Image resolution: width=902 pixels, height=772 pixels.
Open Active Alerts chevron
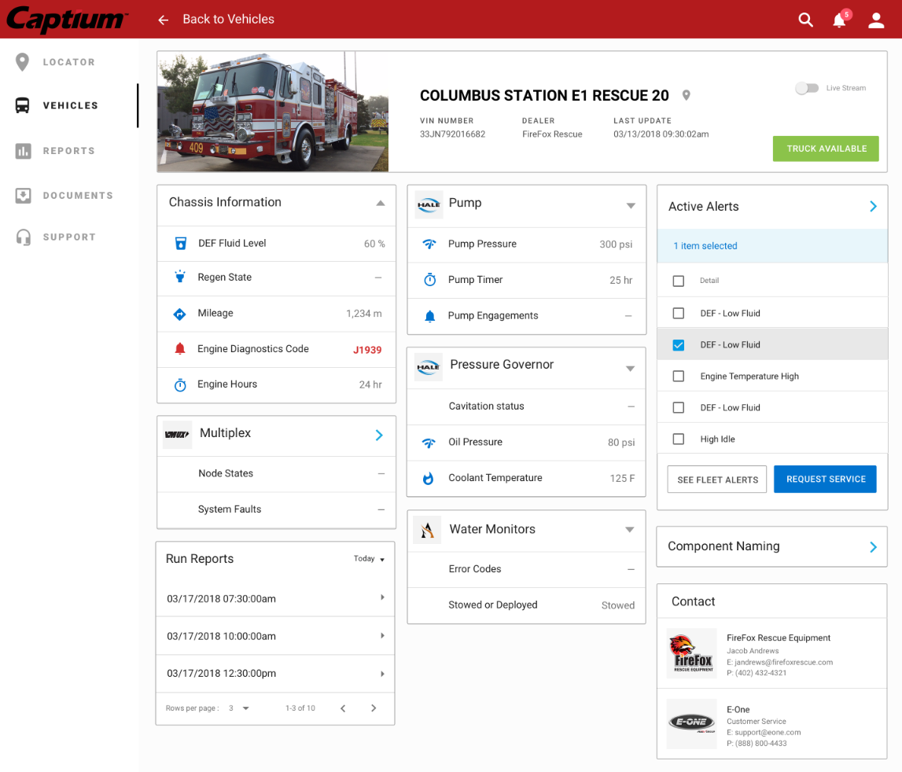[873, 206]
